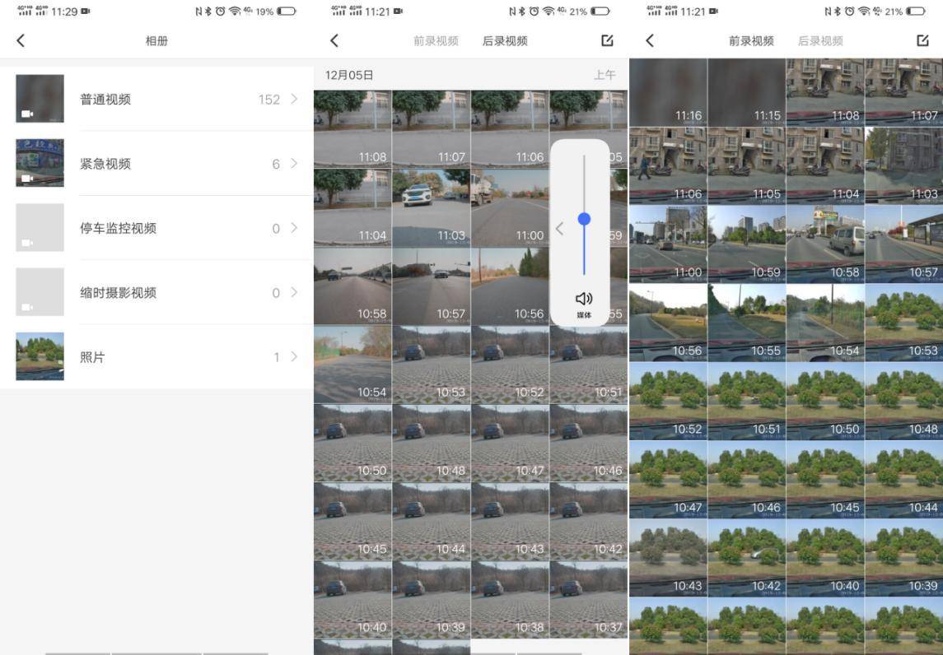Screen dimensions: 943x655
Task: Open front video clip timestamped 11:15
Action: 746,92
